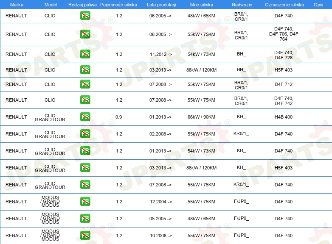Click fuel icon in Modus 05.2005 row
Screen dimensions: 332x244
(x=85, y=219)
